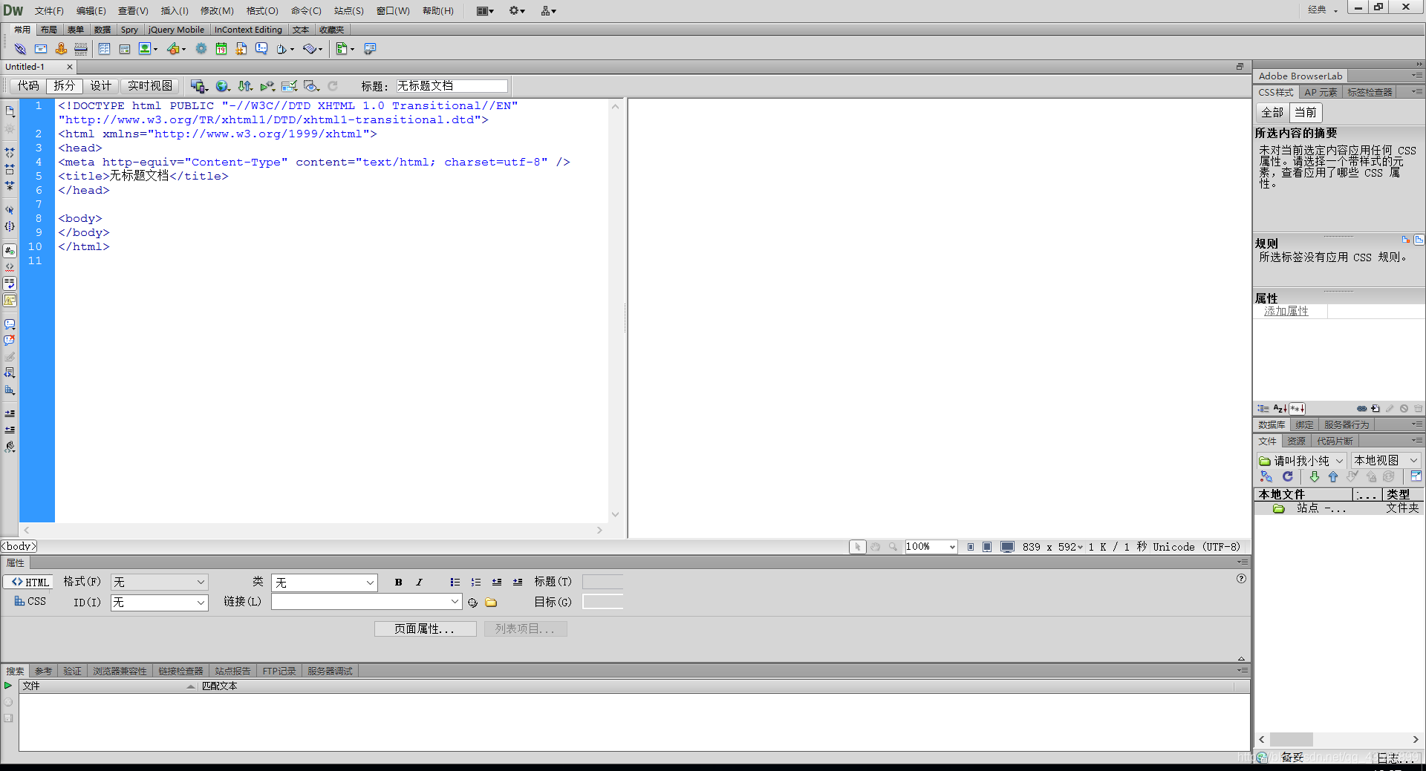
Task: Open the site selector dropdown 请叫我小纯
Action: click(x=1339, y=461)
